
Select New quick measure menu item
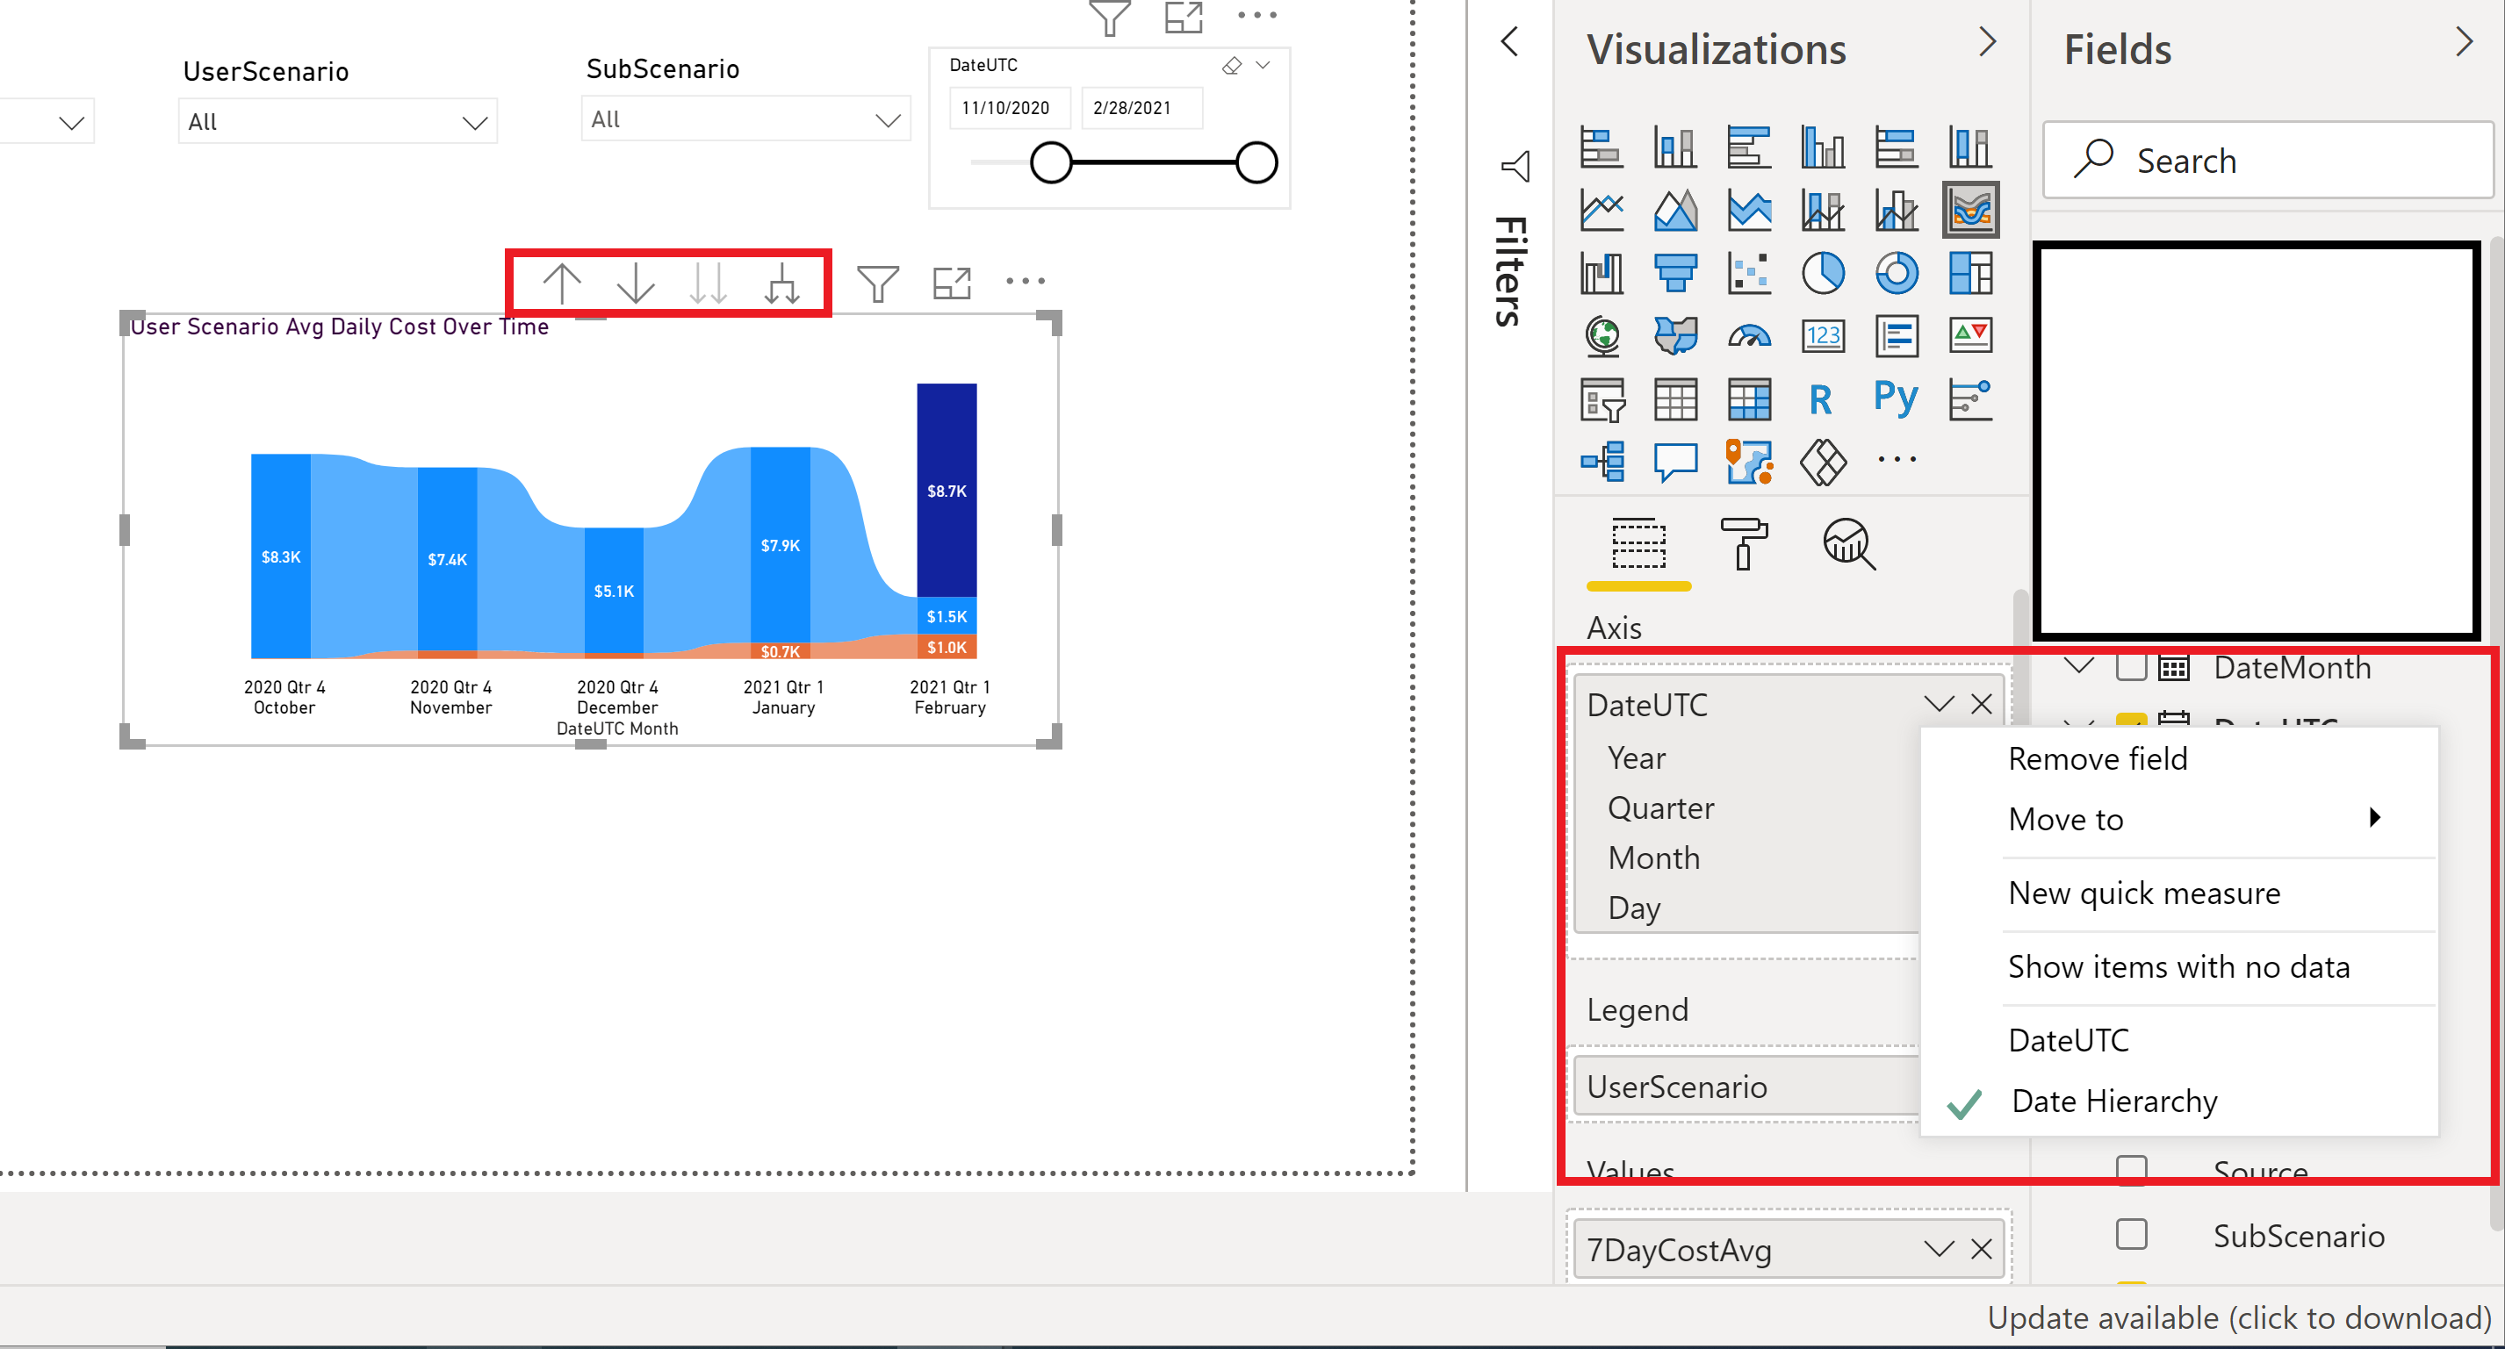2179,893
